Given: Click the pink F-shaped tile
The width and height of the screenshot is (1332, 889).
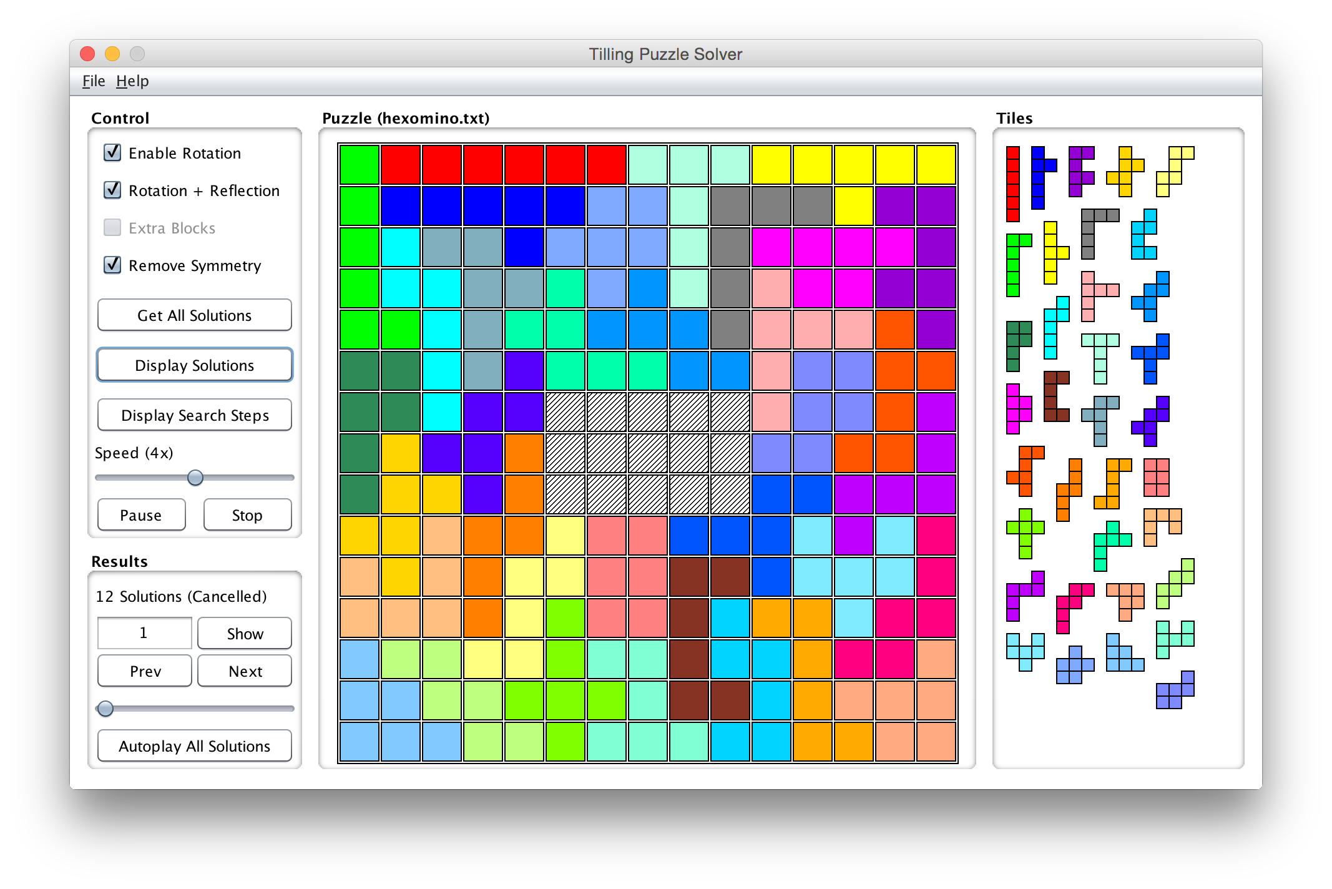Looking at the screenshot, I should [1088, 290].
